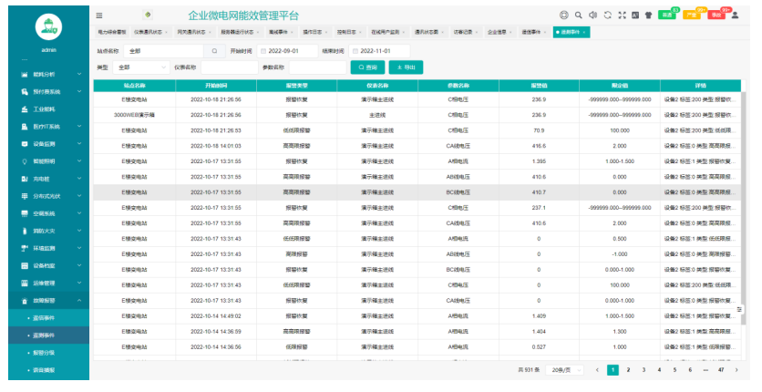Open 报警分级 in sidebar submenu
The height and width of the screenshot is (392, 762).
(x=44, y=353)
